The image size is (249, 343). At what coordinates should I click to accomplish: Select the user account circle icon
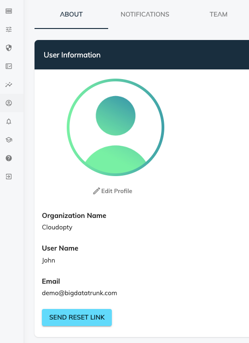(9, 103)
